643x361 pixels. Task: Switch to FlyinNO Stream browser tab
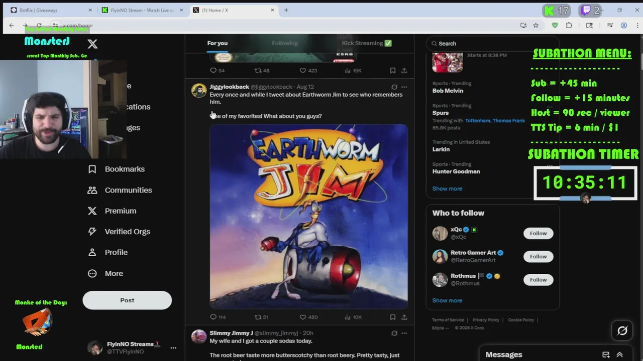(143, 10)
